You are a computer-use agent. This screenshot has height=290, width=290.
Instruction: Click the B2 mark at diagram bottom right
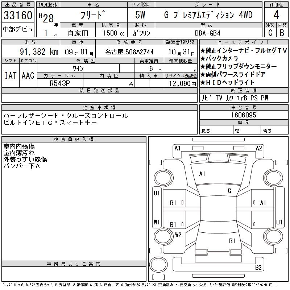pyautogui.click(x=258, y=268)
